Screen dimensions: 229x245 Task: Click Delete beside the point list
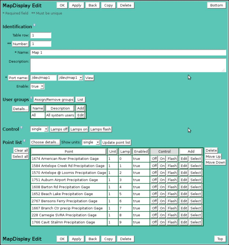[x=211, y=150]
